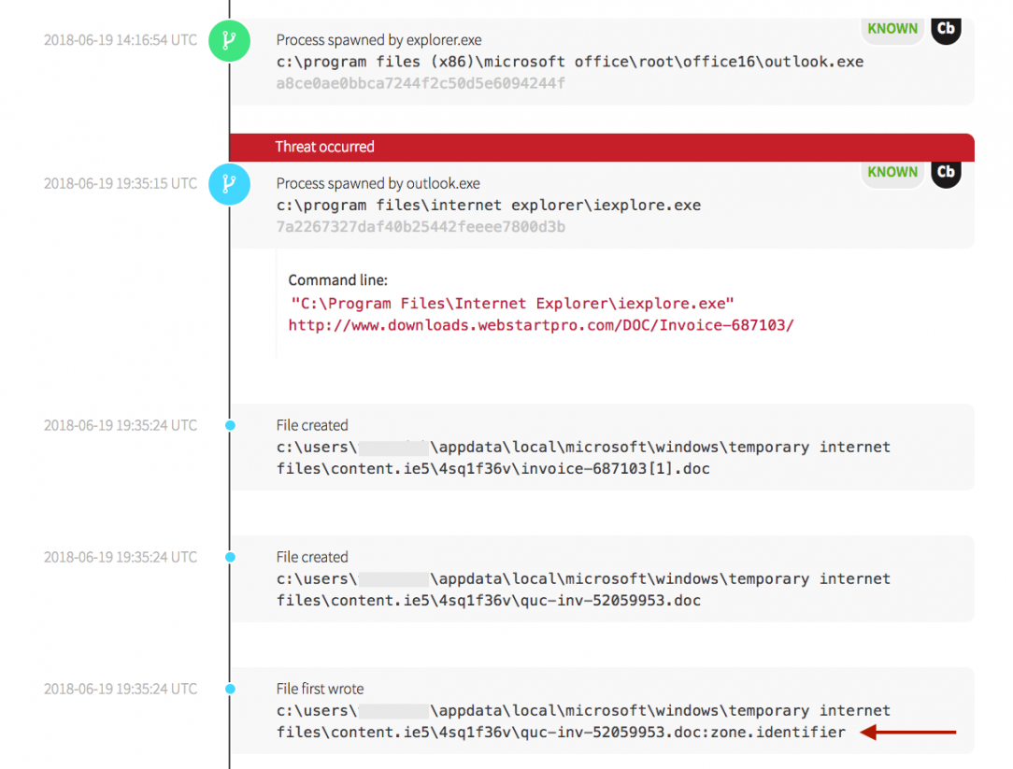The height and width of the screenshot is (769, 1013).
Task: Click the KNOWN tag on the iexplore.exe row
Action: [x=892, y=173]
